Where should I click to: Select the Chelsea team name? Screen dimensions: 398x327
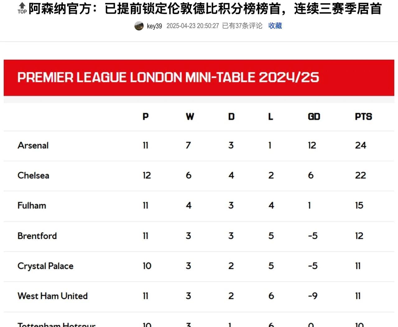33,175
